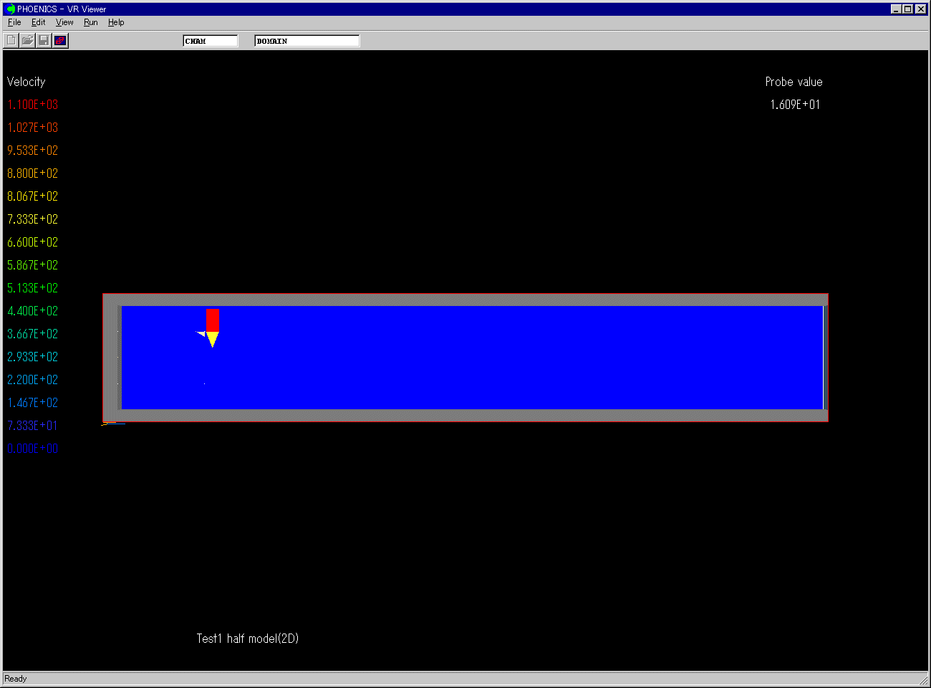This screenshot has width=931, height=688.
Task: Open the View menu
Action: pyautogui.click(x=64, y=22)
